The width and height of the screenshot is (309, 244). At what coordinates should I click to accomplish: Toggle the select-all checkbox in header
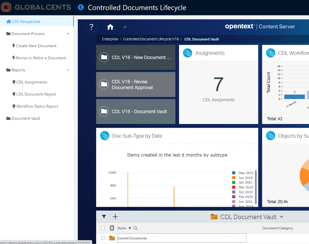(103, 228)
